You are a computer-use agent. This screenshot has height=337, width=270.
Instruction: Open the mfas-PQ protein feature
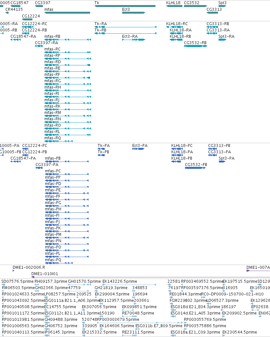tap(59, 263)
